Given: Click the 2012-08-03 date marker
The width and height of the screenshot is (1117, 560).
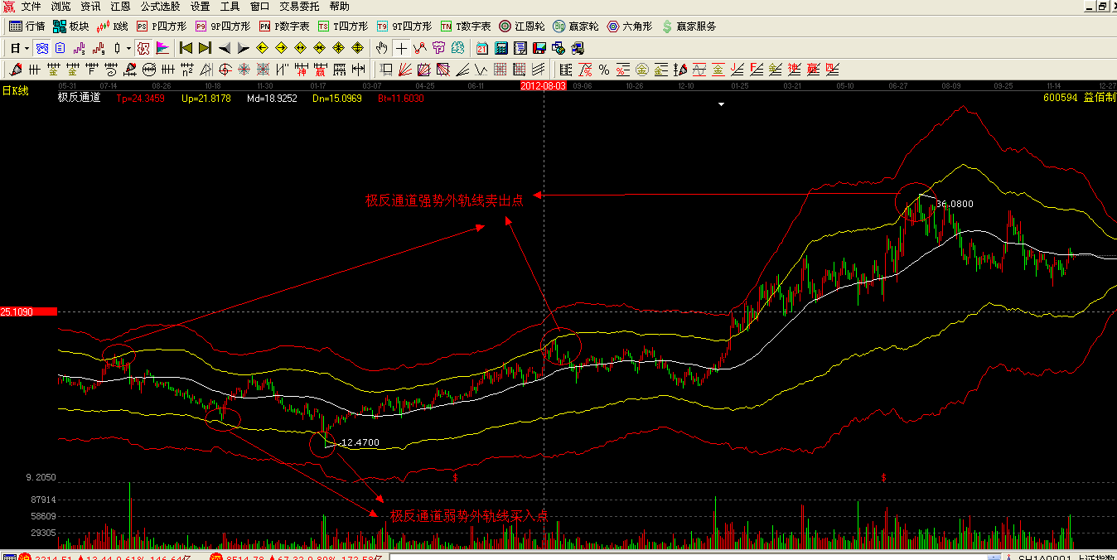Looking at the screenshot, I should 543,85.
